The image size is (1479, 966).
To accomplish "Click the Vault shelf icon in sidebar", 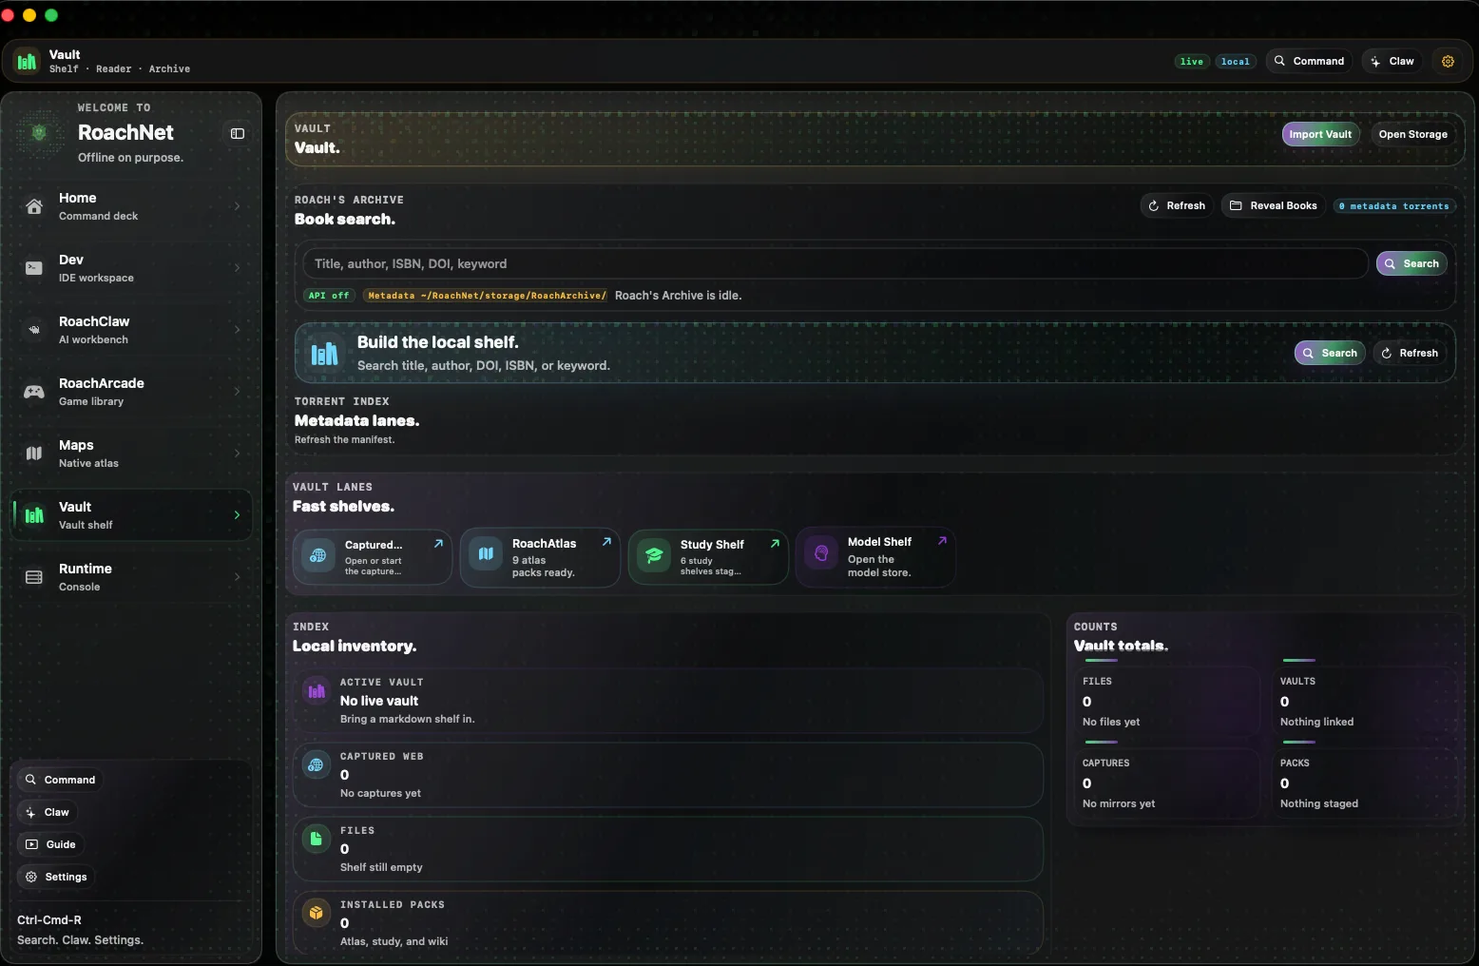I will coord(34,515).
